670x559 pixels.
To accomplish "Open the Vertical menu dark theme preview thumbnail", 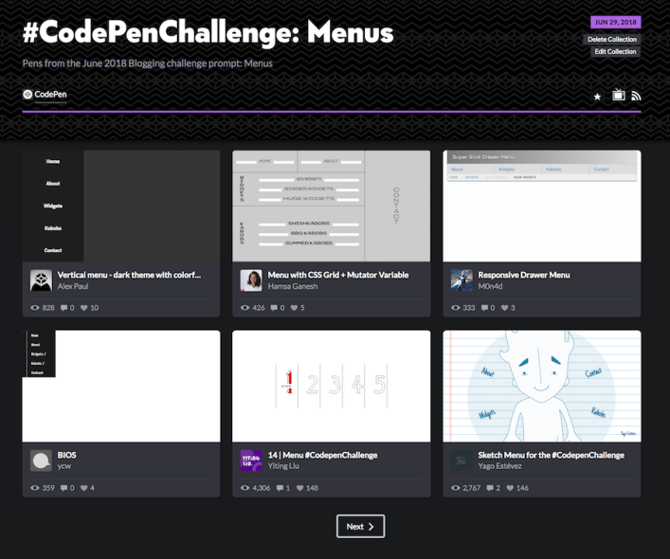I will (x=121, y=206).
